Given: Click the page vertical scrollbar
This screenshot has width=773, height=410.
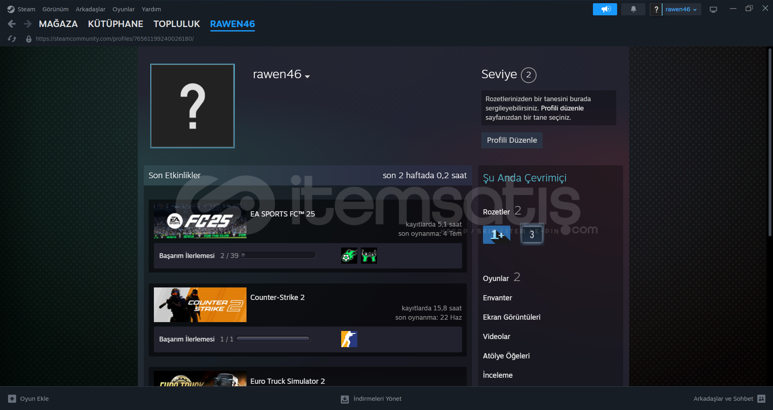Looking at the screenshot, I should click(770, 142).
